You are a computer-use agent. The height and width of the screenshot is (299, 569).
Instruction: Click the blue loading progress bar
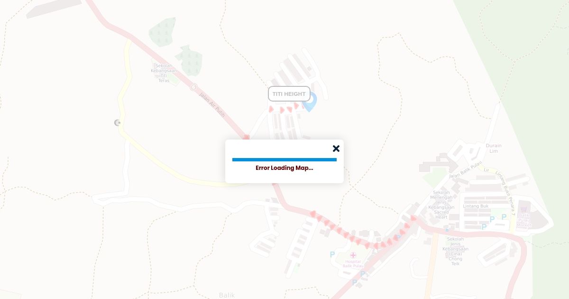pyautogui.click(x=284, y=159)
